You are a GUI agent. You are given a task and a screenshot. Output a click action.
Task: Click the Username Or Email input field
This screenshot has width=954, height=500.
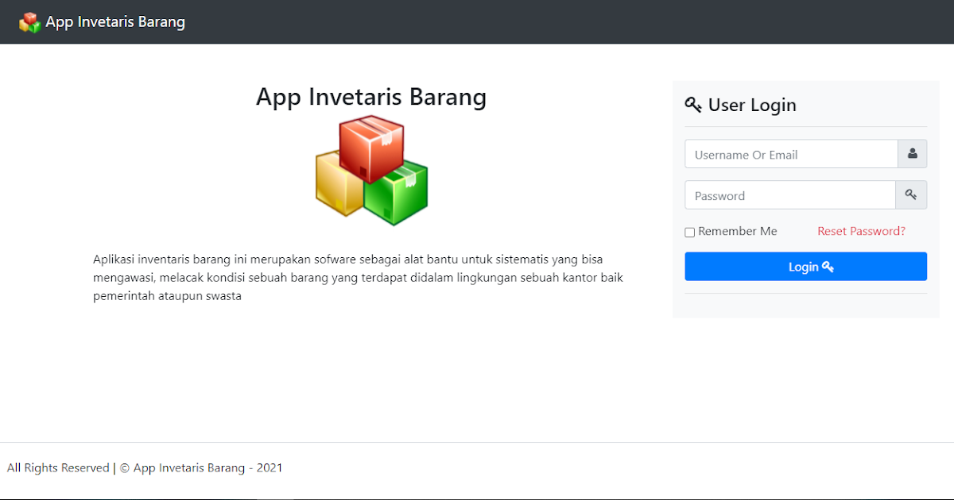pos(791,153)
